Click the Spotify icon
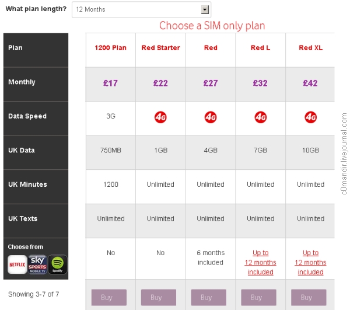 tap(58, 264)
